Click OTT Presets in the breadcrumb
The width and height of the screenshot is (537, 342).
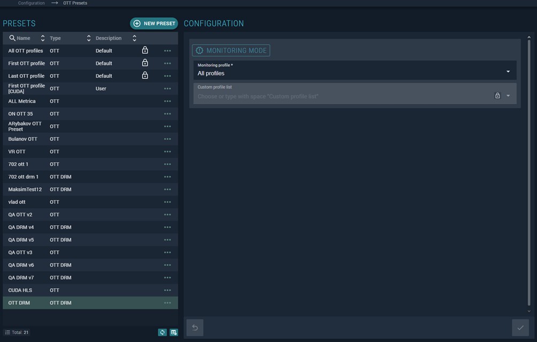click(x=75, y=3)
